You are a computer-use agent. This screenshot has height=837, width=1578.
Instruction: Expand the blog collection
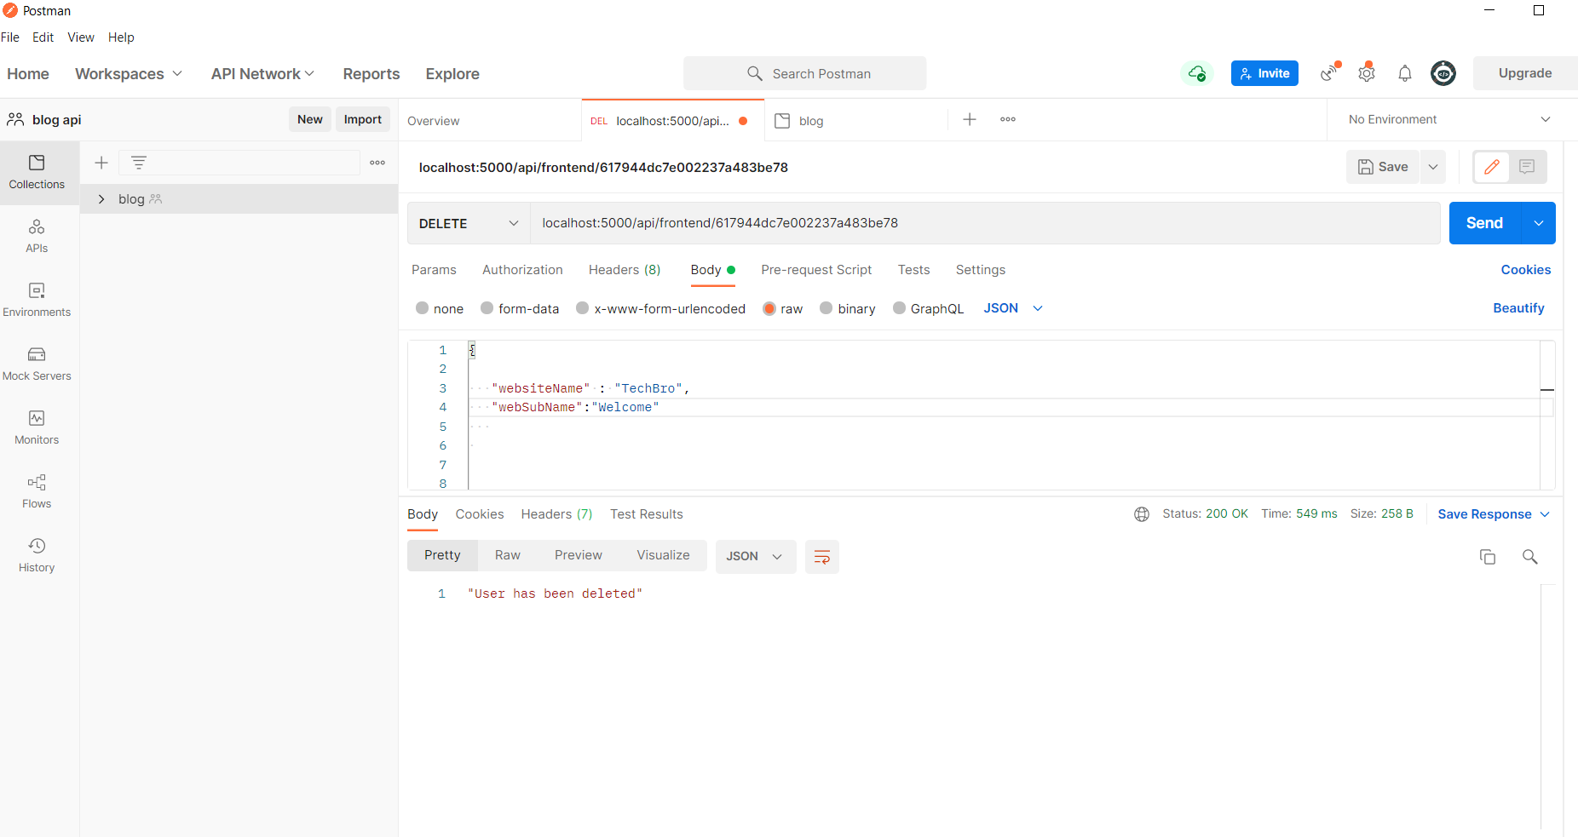tap(101, 199)
